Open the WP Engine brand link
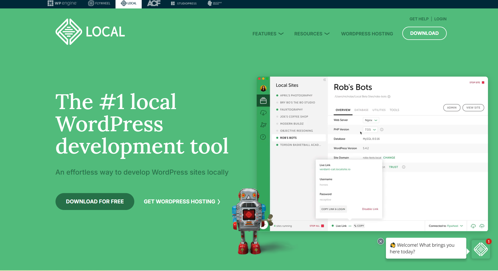Image resolution: width=498 pixels, height=271 pixels. (x=62, y=3)
